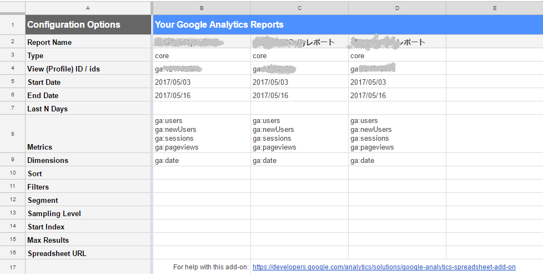Click empty Max Results cell in column C
This screenshot has height=276, width=543.
(x=300, y=239)
